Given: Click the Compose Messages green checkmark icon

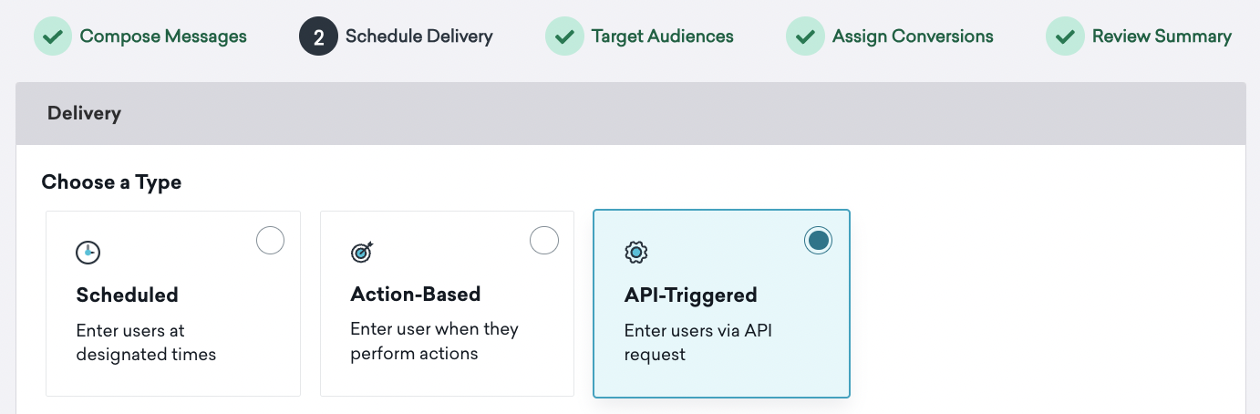Looking at the screenshot, I should pyautogui.click(x=53, y=37).
